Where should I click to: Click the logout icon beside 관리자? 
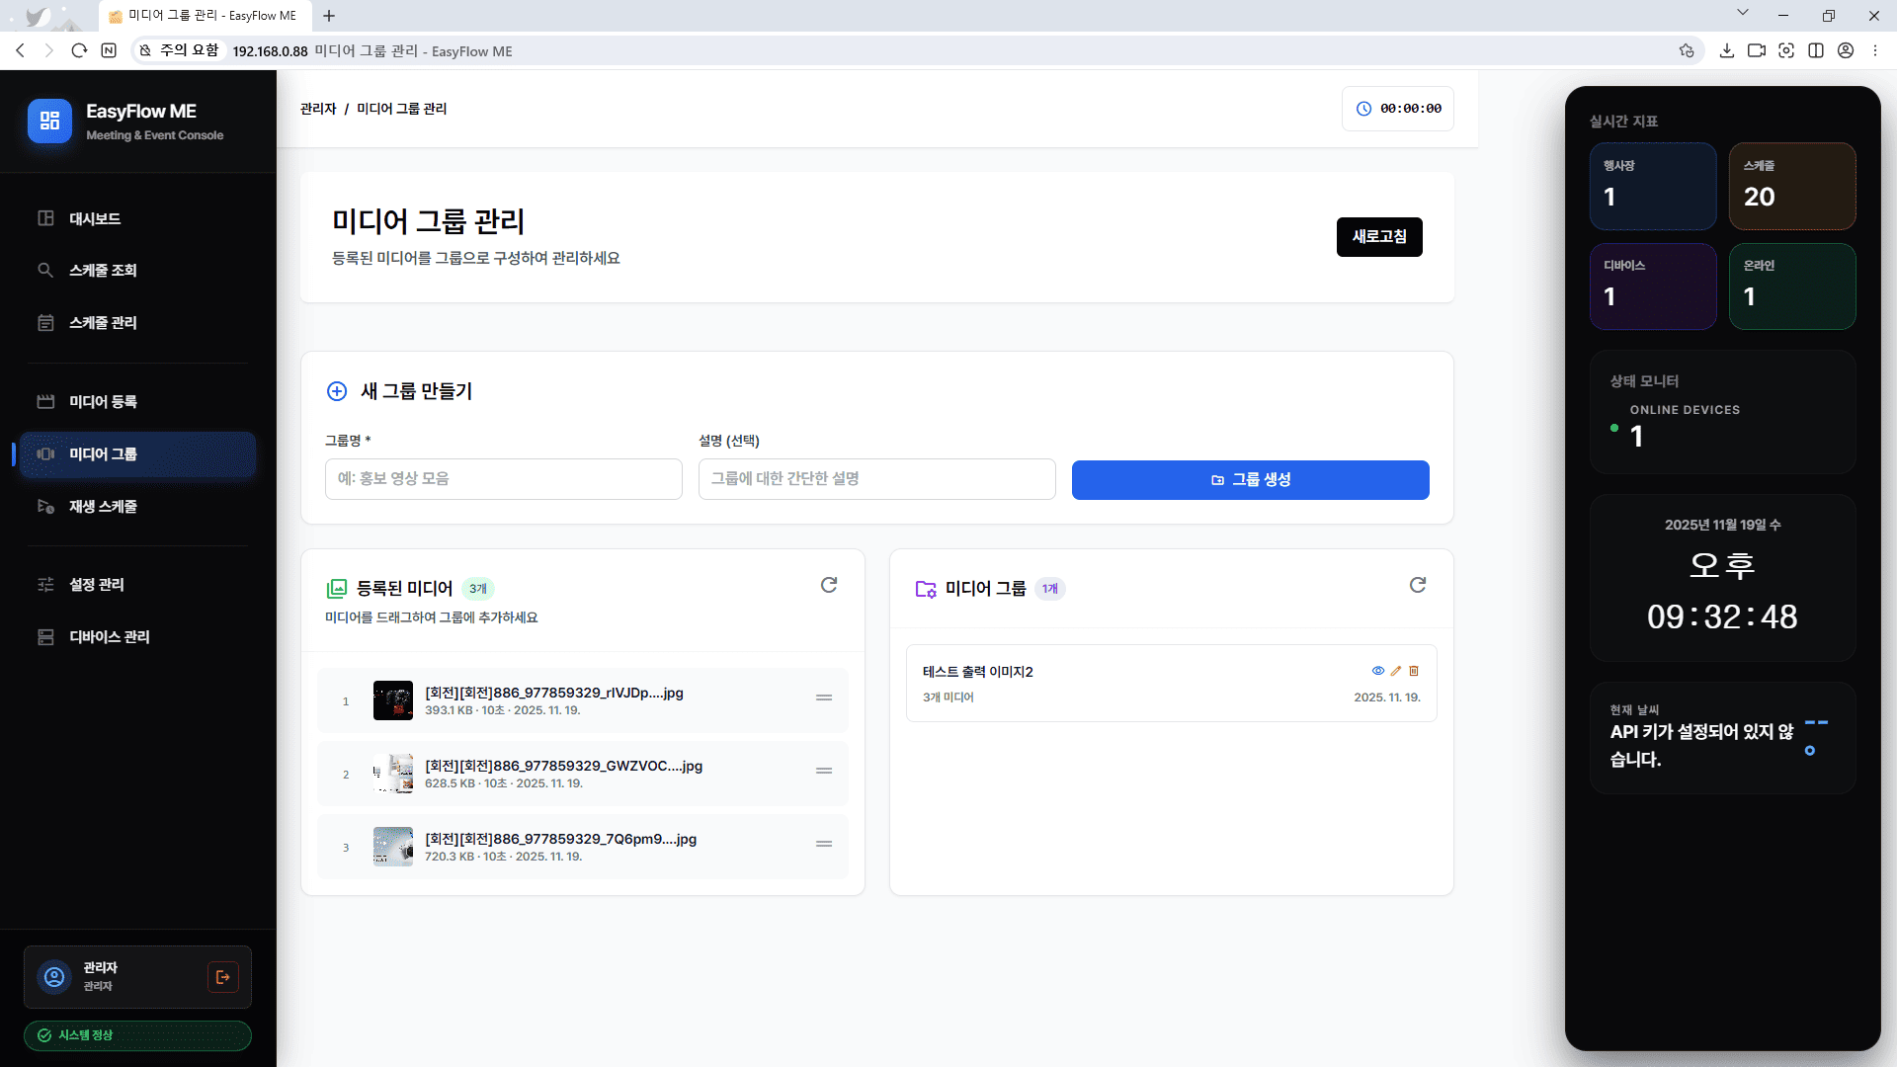222,976
